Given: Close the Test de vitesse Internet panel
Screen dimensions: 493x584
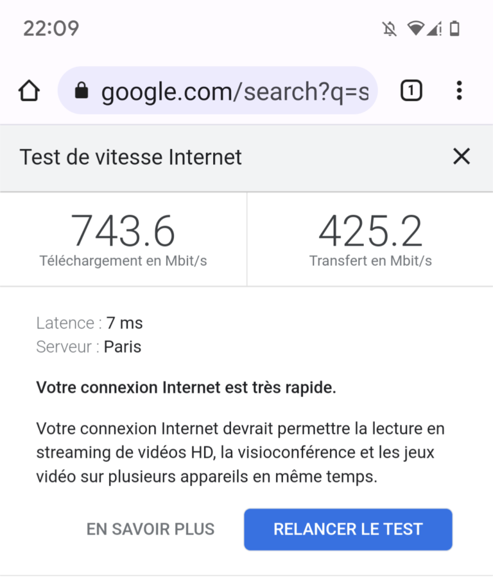Looking at the screenshot, I should (462, 156).
